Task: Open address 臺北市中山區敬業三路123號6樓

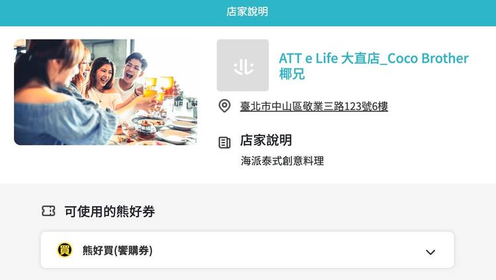Action: click(313, 106)
